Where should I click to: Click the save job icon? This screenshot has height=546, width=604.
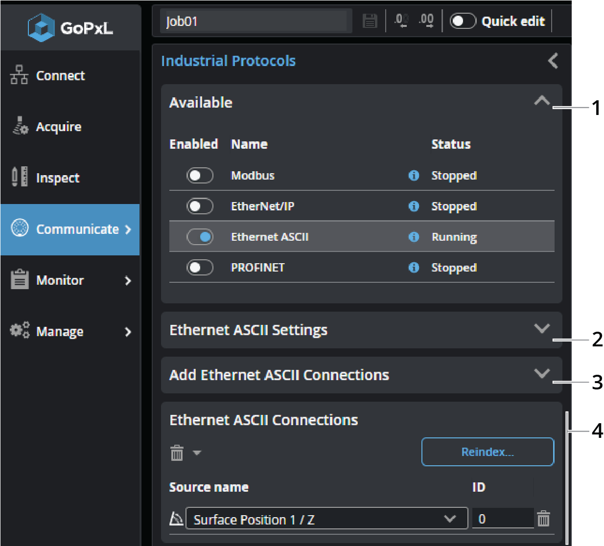pos(370,21)
